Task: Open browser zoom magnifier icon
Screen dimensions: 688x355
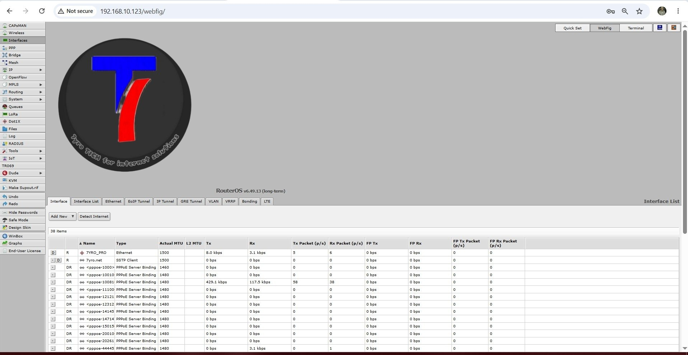Action: (625, 11)
